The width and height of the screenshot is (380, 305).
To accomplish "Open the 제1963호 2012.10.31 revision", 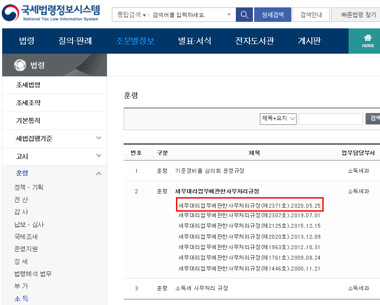I will 249,247.
